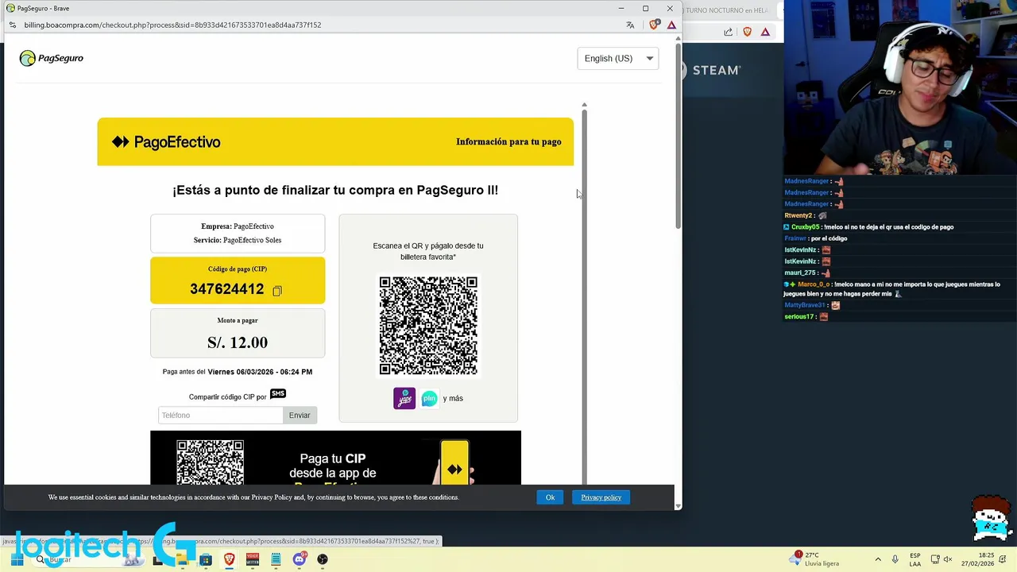
Task: Click the billing.boacompra.com address bar URL
Action: click(x=172, y=25)
